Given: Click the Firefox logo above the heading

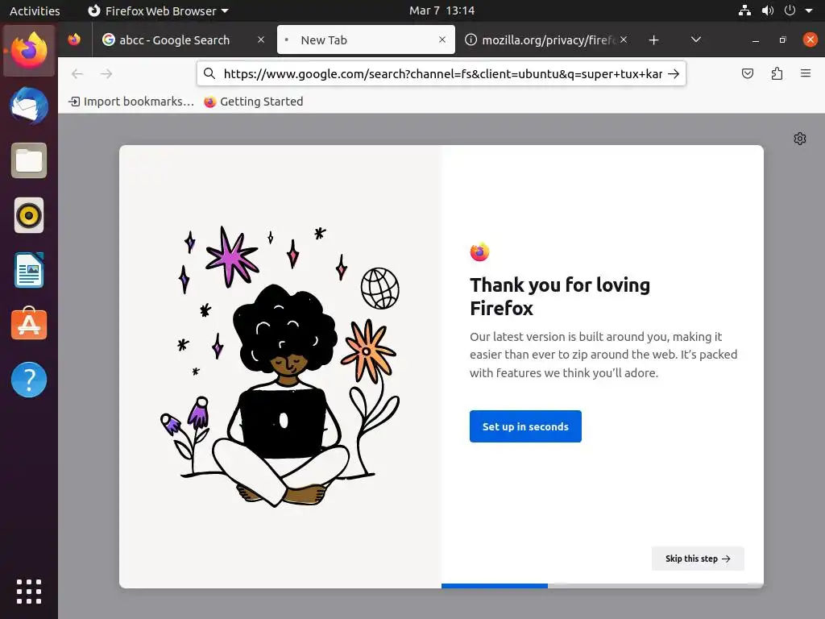Looking at the screenshot, I should coord(479,251).
